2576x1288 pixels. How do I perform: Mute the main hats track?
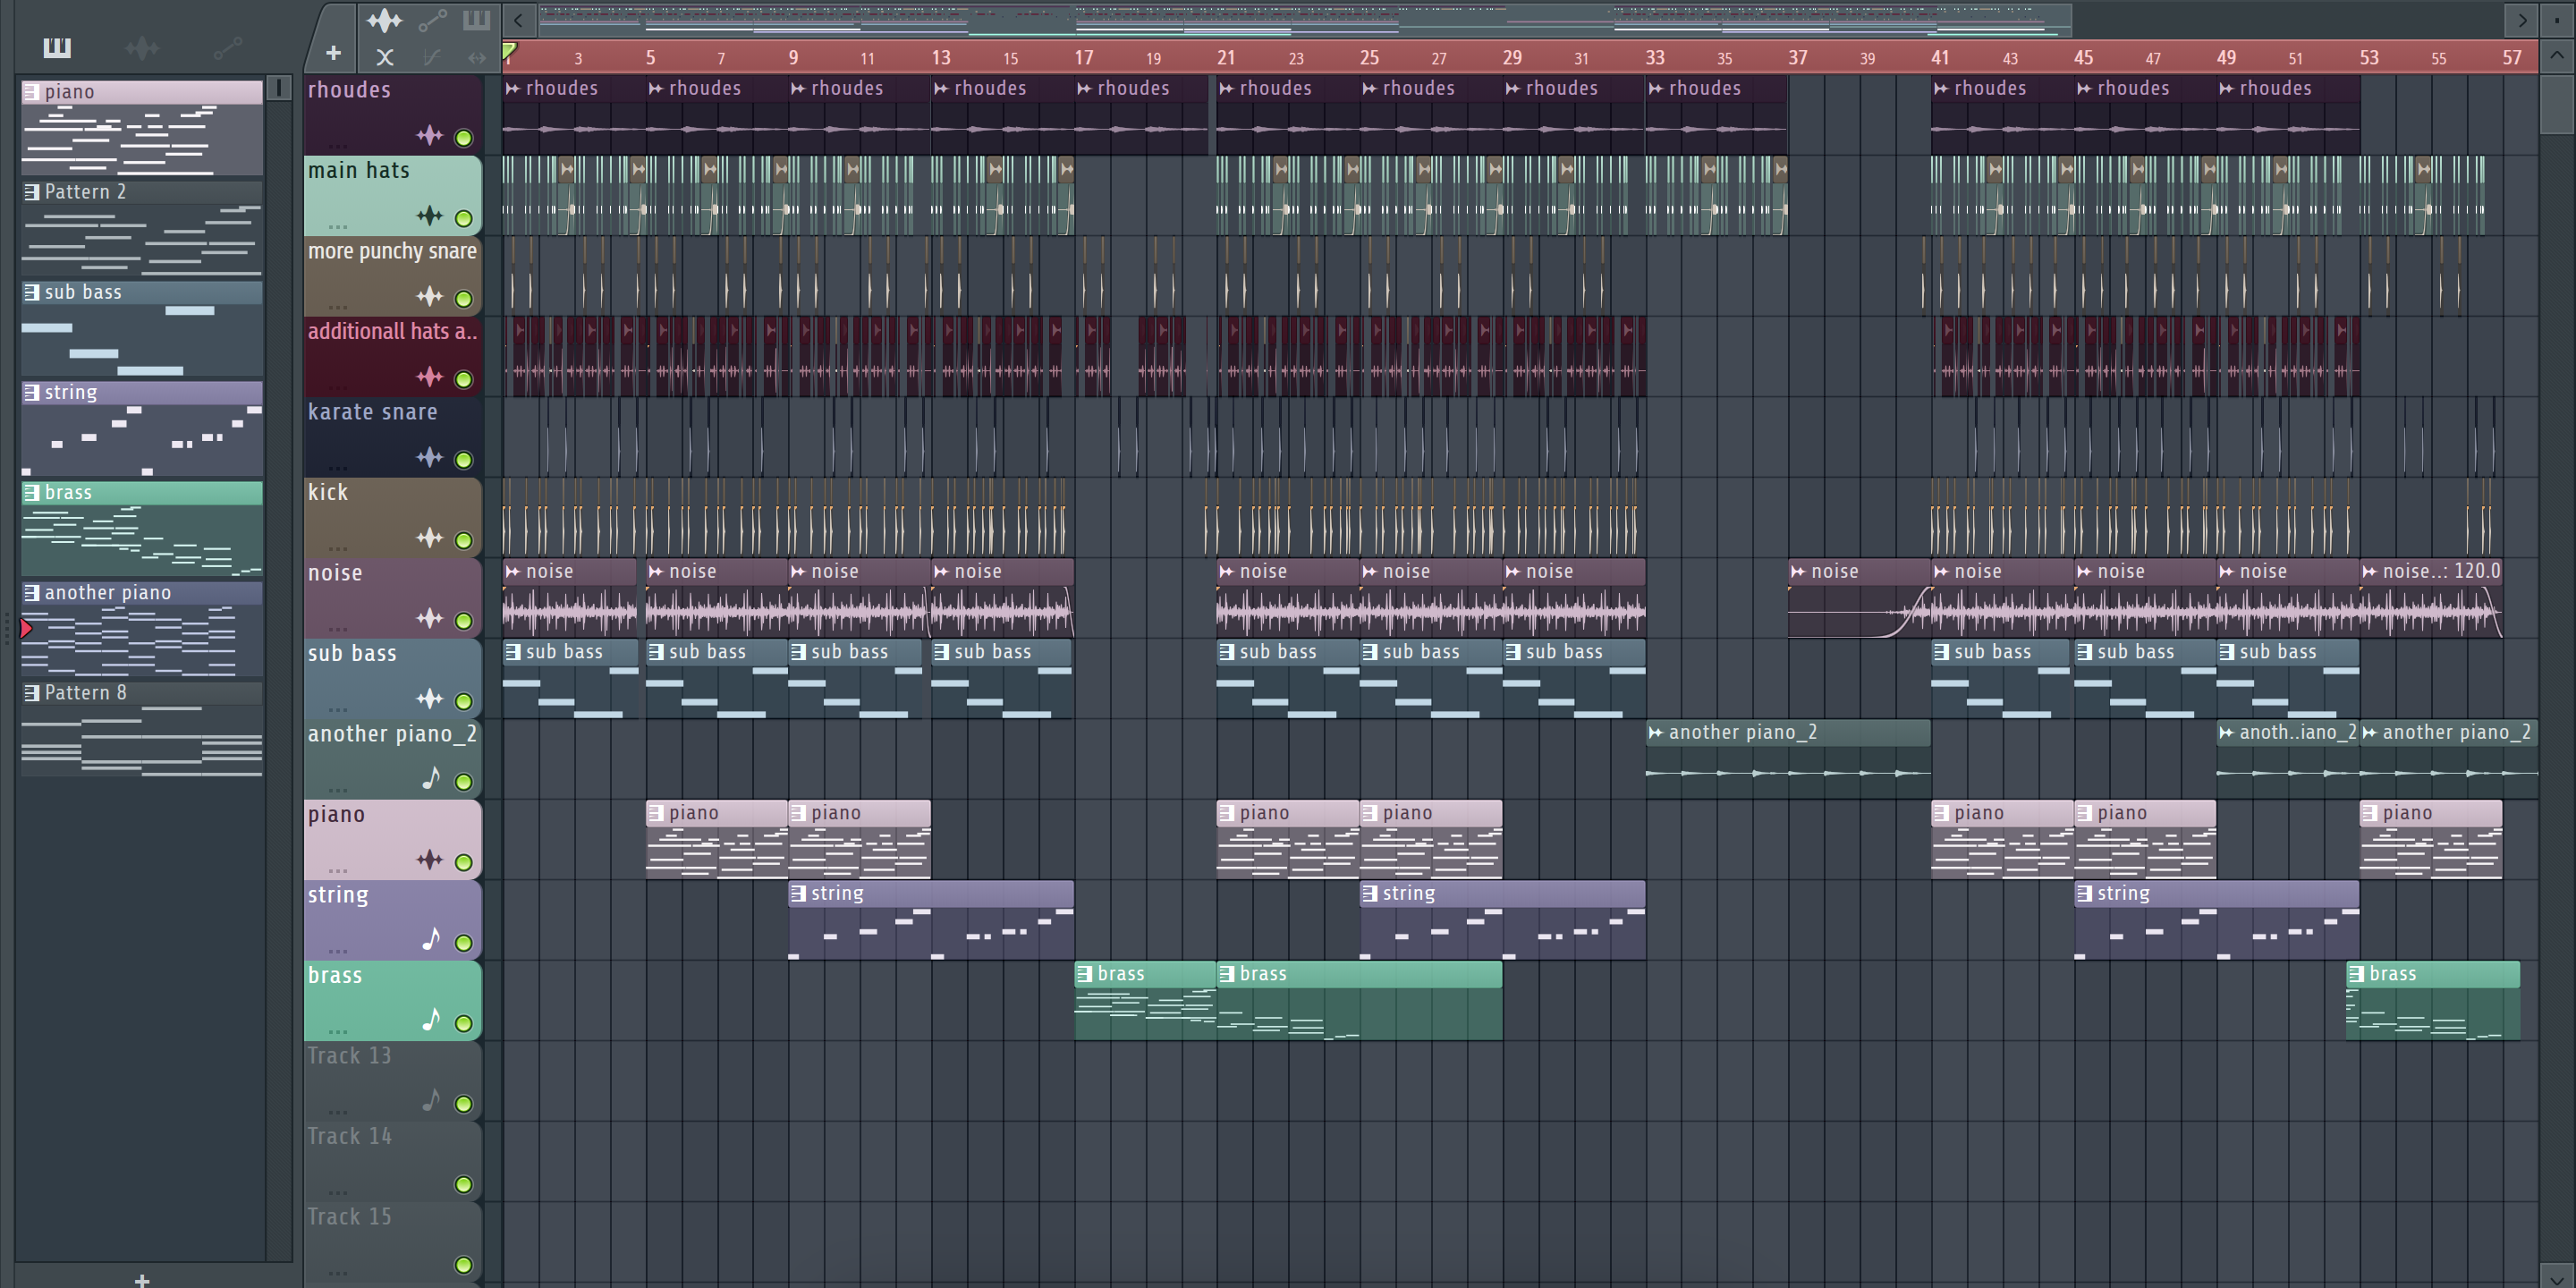[464, 218]
